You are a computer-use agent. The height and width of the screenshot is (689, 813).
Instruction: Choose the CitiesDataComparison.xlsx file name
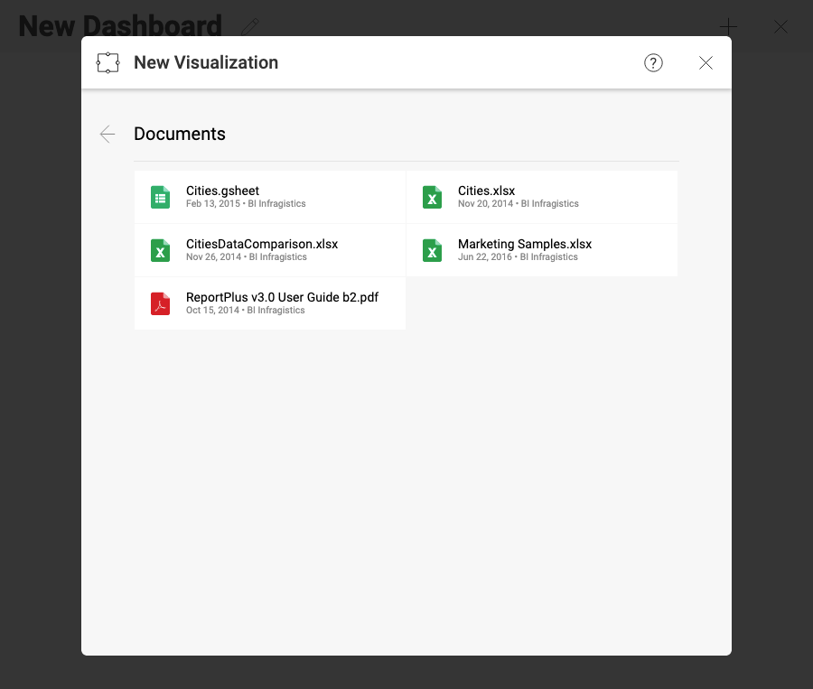(x=262, y=244)
